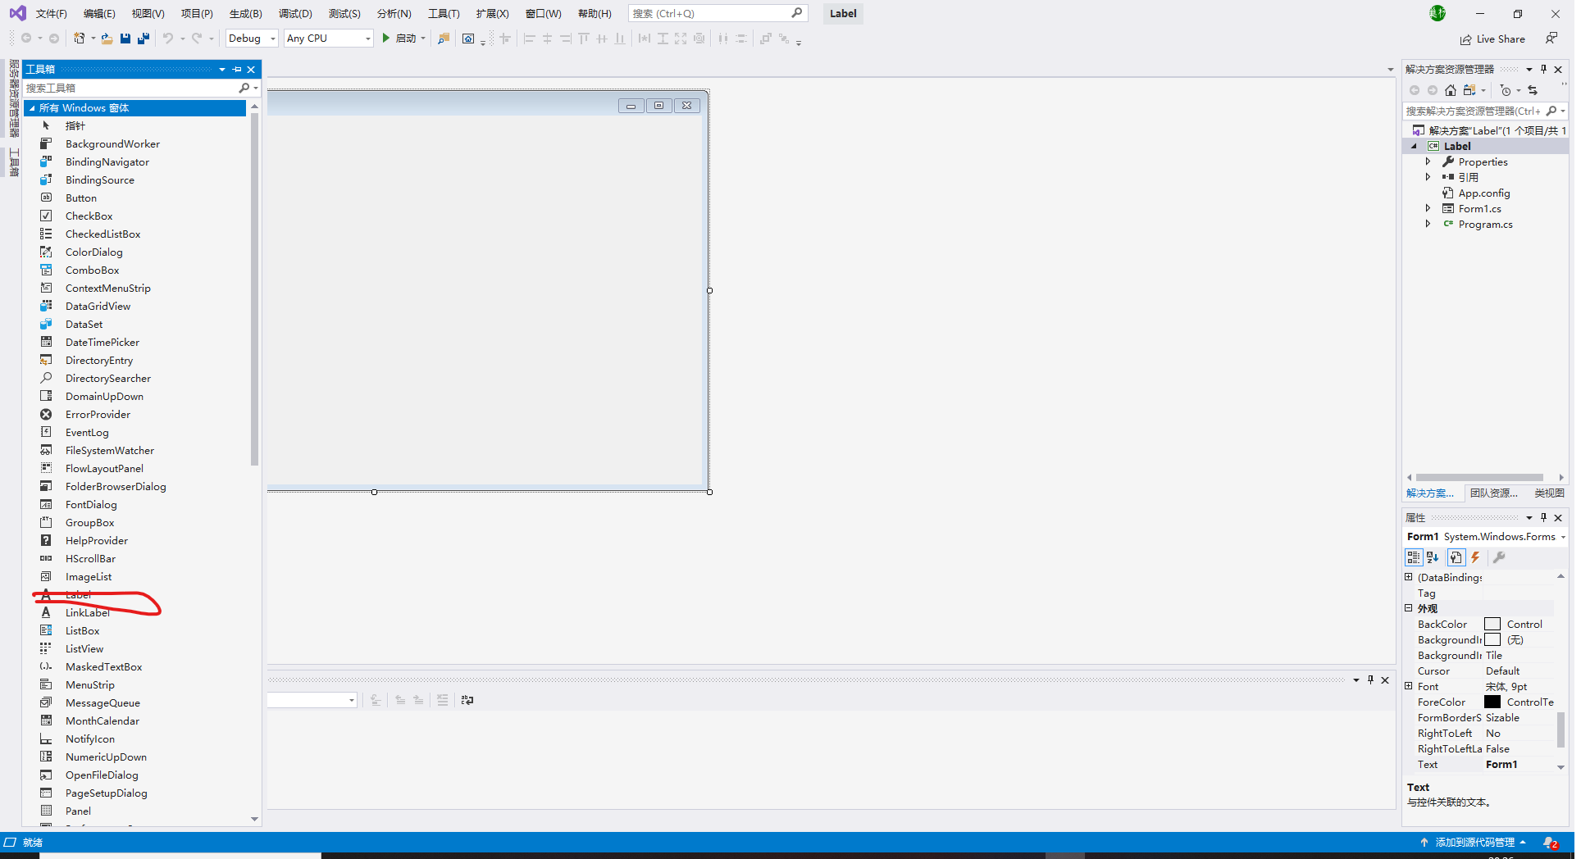
Task: Switch to the 类视图 tab
Action: tap(1548, 493)
